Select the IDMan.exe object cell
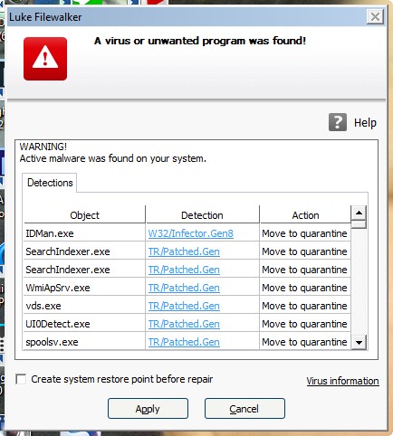393x436 pixels. pyautogui.click(x=84, y=233)
